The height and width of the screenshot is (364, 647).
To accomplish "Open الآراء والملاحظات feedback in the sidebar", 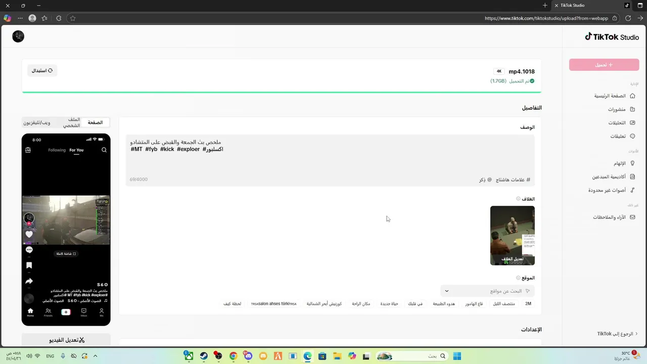I will (614, 217).
